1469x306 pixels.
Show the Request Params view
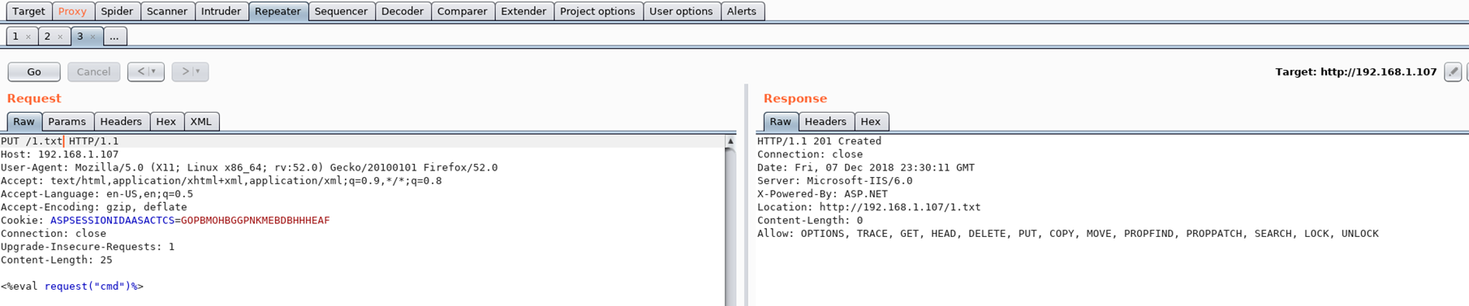pyautogui.click(x=67, y=122)
